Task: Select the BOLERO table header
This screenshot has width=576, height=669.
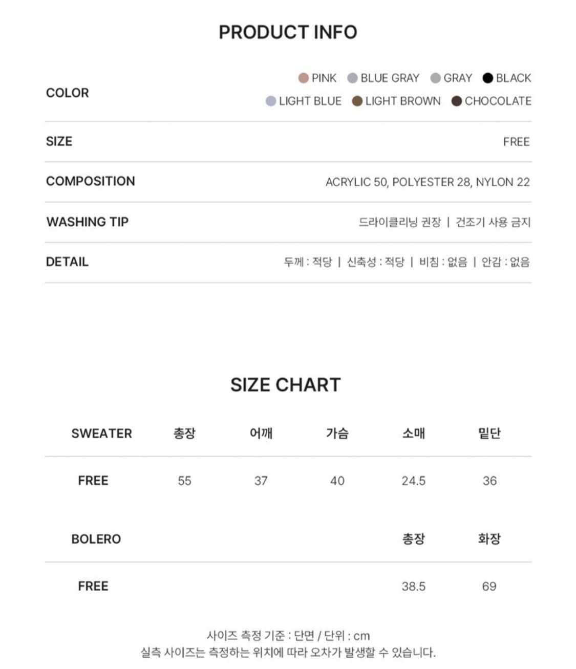Action: click(x=96, y=539)
